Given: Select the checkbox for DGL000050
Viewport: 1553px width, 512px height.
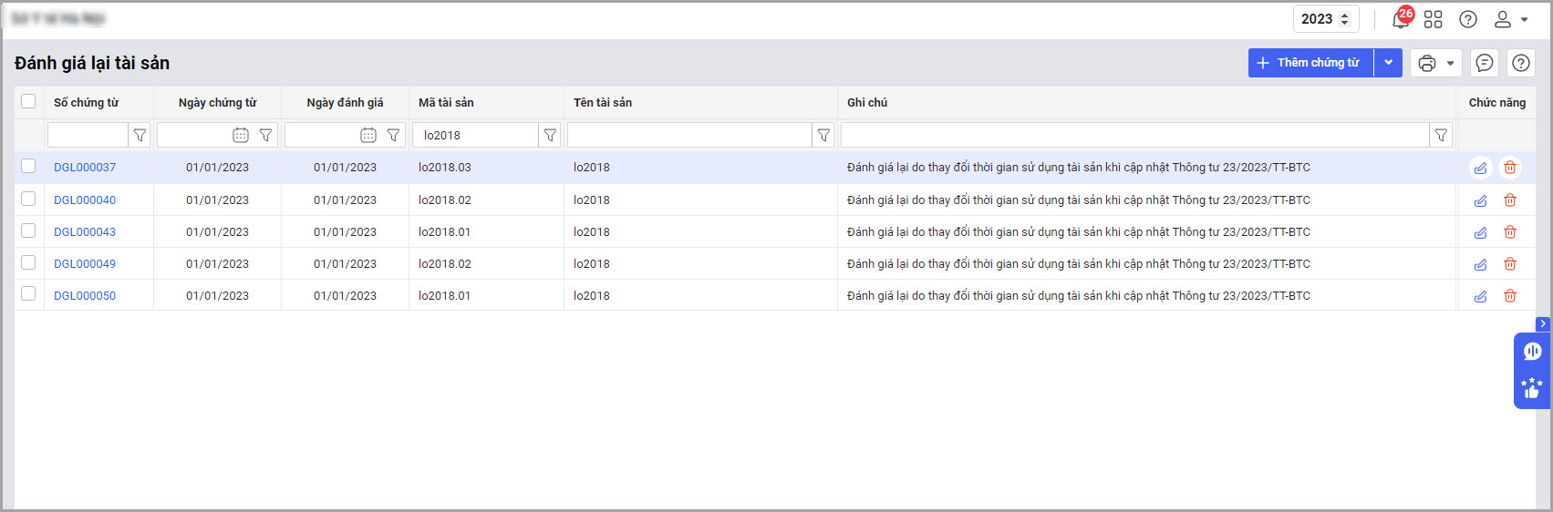Looking at the screenshot, I should click(28, 293).
